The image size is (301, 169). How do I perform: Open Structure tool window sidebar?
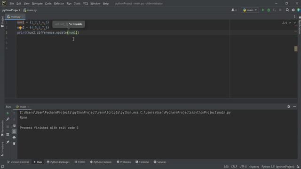[2, 149]
